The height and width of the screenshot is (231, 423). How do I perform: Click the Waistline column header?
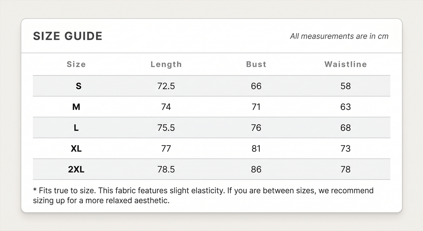tap(345, 64)
